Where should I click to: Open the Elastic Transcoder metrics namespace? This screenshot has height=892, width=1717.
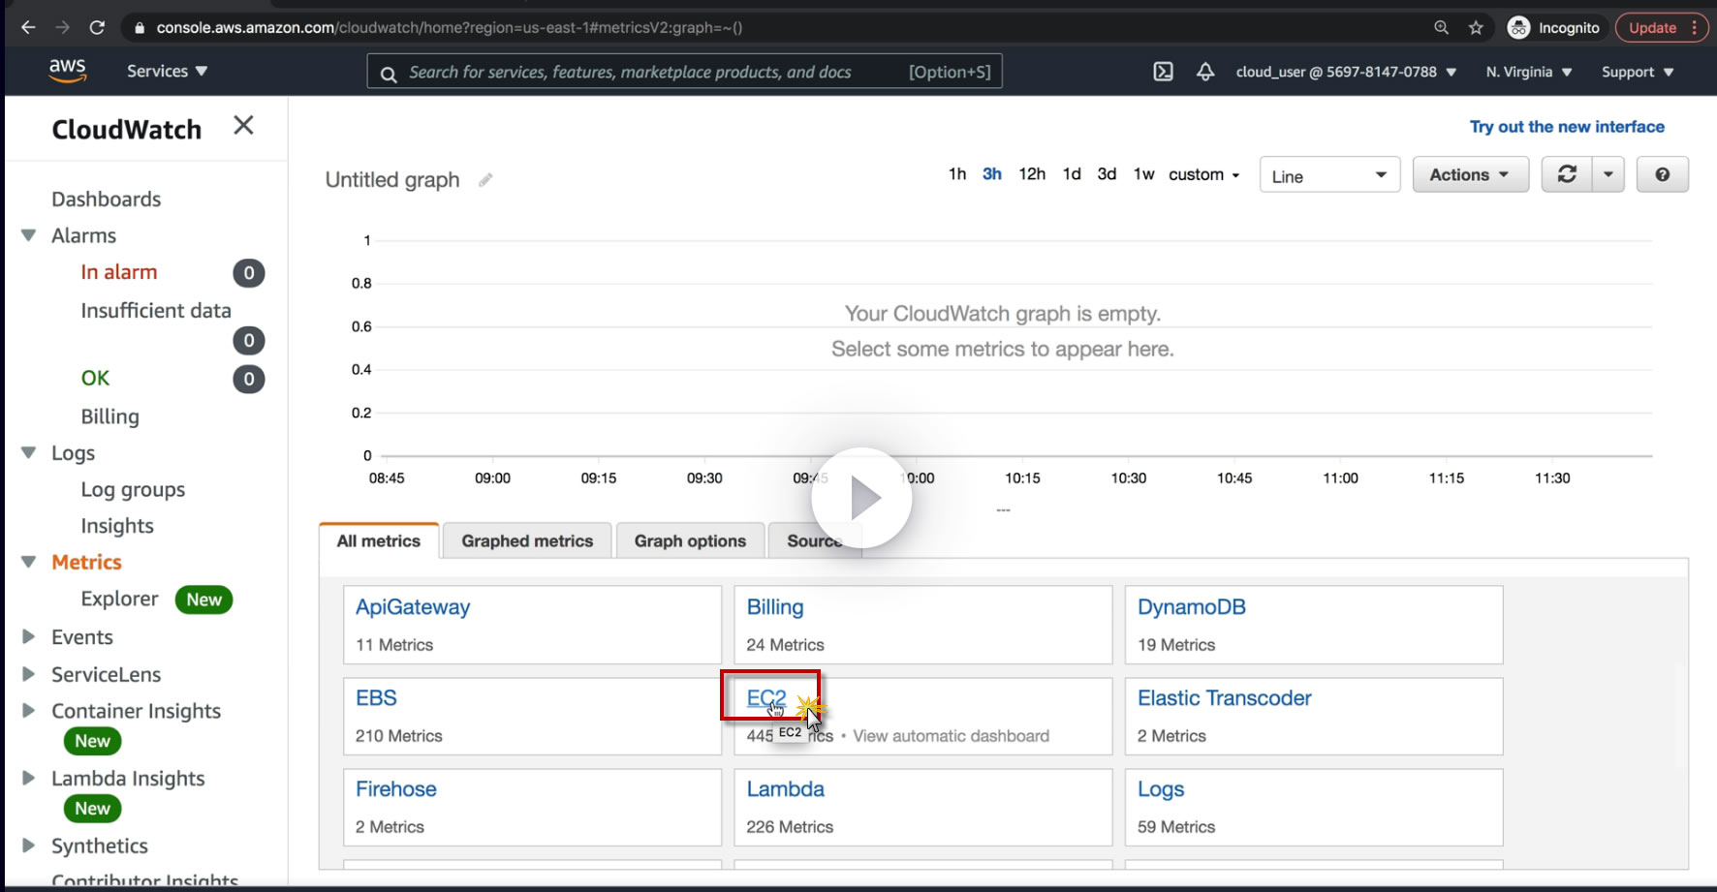[x=1225, y=698]
